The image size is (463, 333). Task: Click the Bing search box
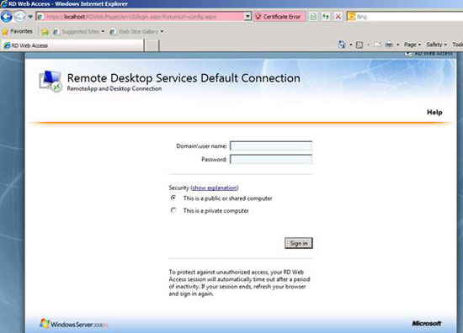pos(409,17)
